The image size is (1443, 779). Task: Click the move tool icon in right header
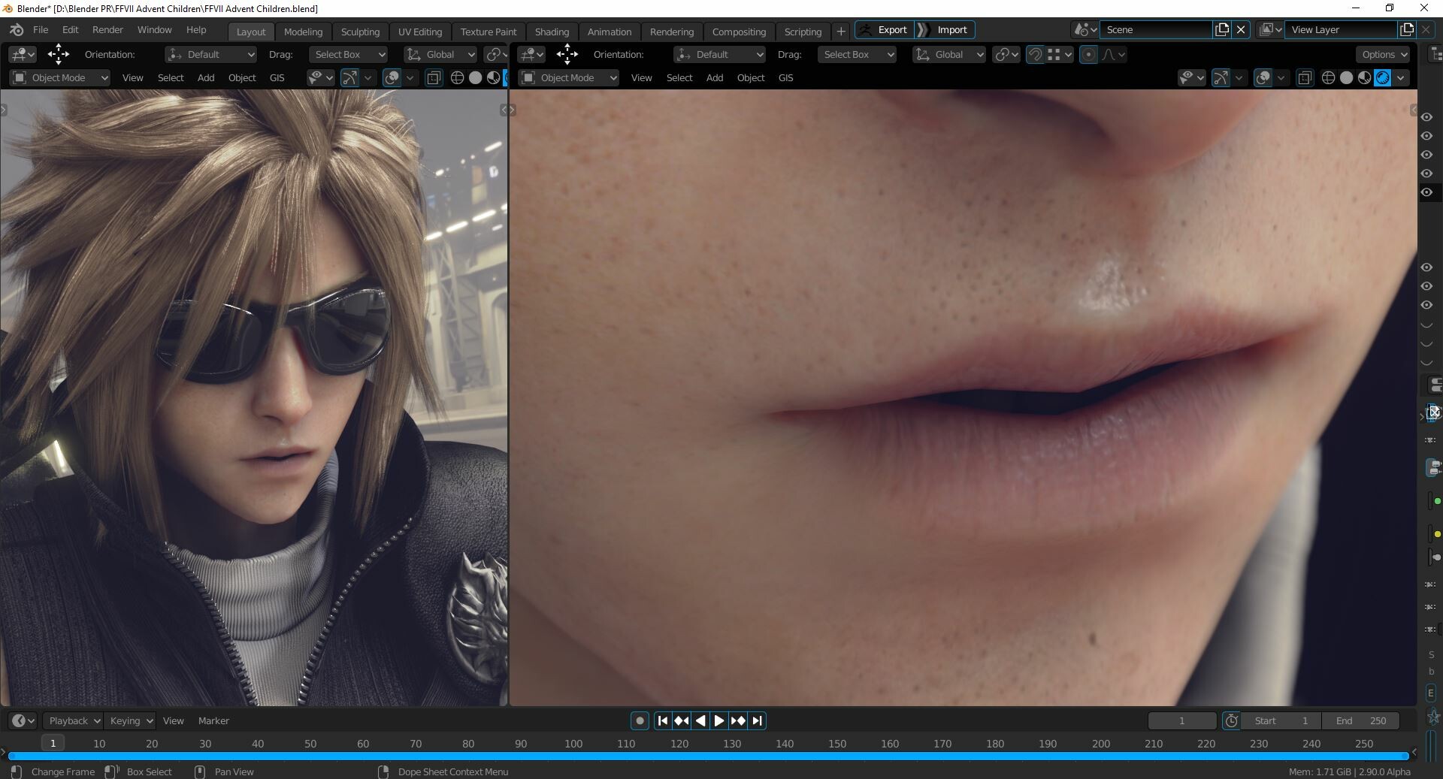tap(567, 54)
